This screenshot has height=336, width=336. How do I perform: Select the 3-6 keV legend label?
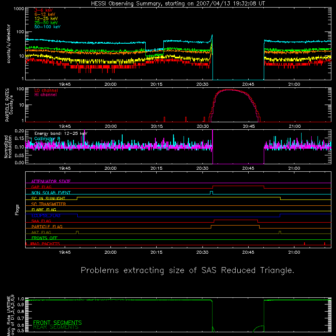[43, 10]
